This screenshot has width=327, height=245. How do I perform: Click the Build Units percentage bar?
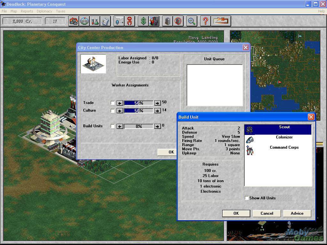[139, 126]
